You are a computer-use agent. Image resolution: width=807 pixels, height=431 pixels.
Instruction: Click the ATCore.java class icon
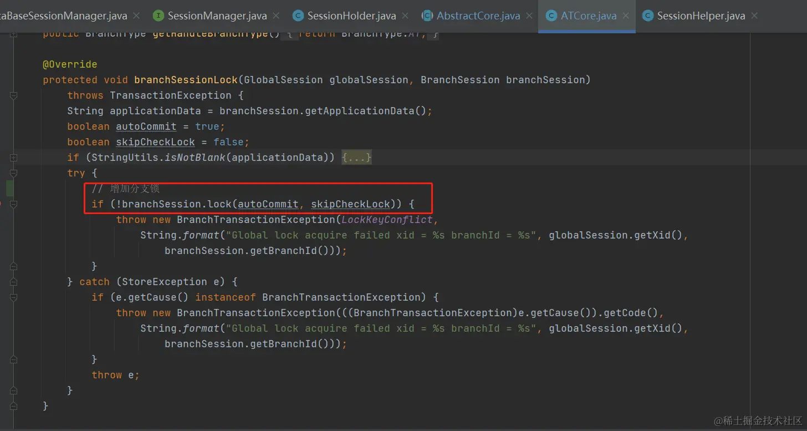pyautogui.click(x=551, y=16)
